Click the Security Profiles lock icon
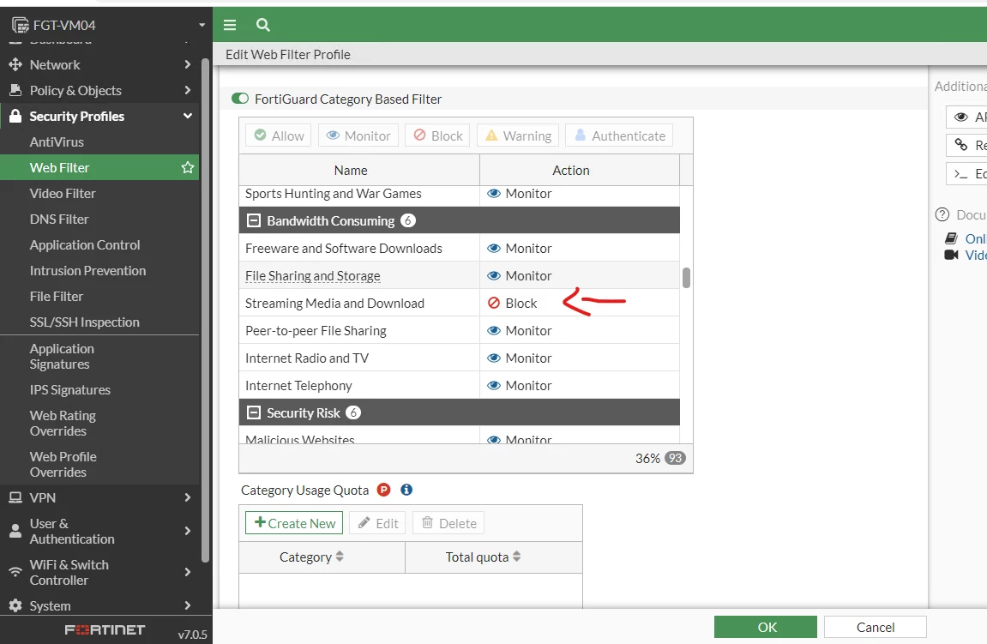 click(x=15, y=116)
